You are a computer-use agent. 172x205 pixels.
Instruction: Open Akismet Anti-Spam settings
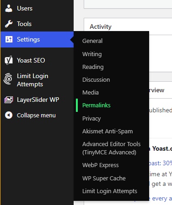[x=107, y=131]
